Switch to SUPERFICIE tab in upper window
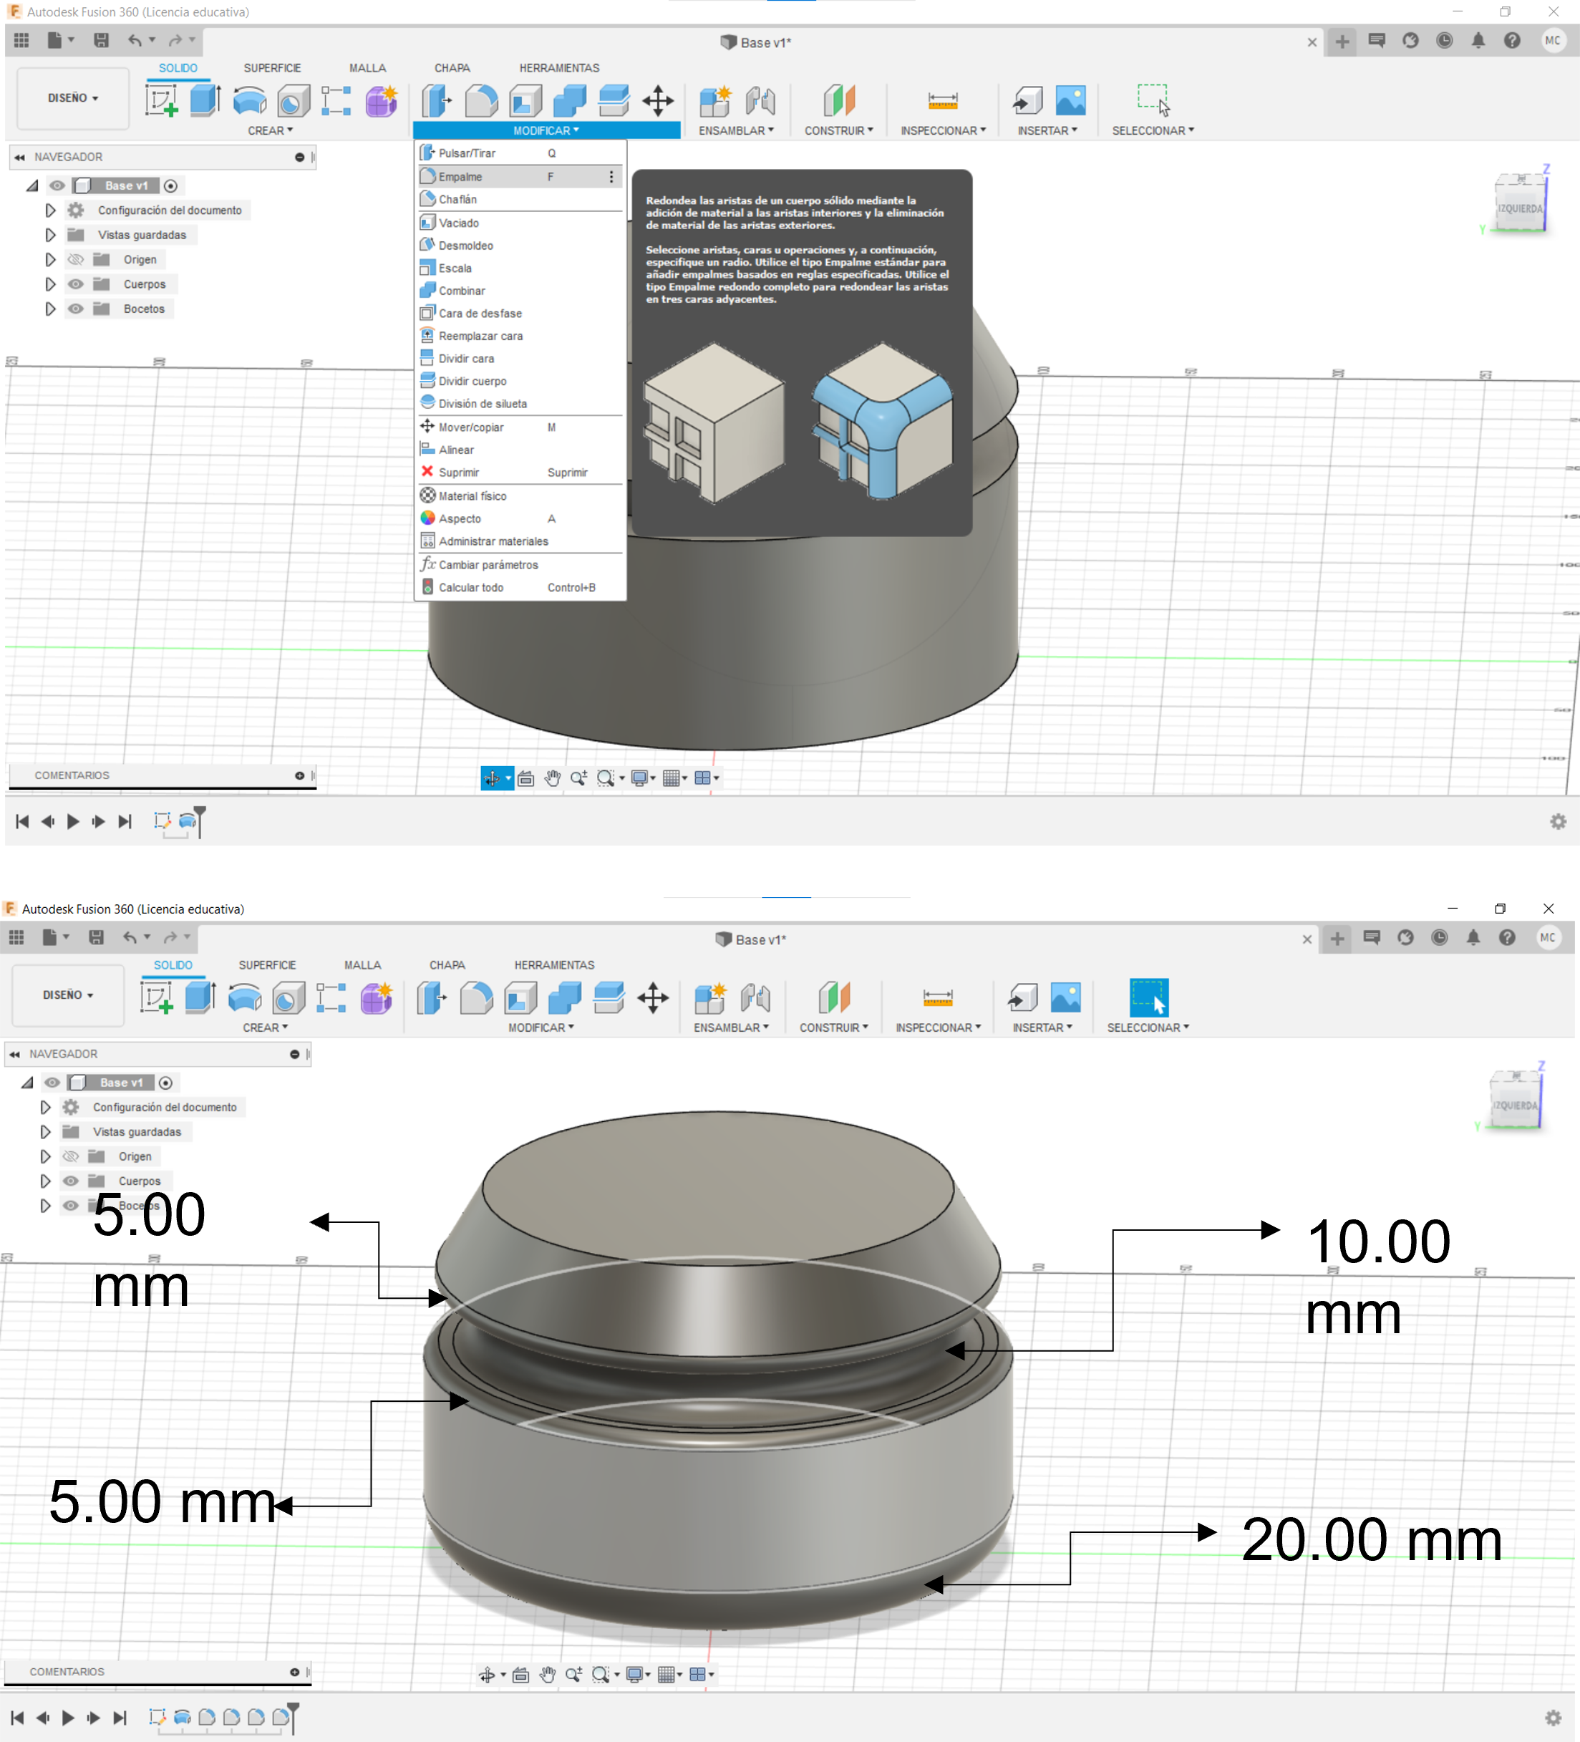The height and width of the screenshot is (1742, 1580). pyautogui.click(x=271, y=67)
